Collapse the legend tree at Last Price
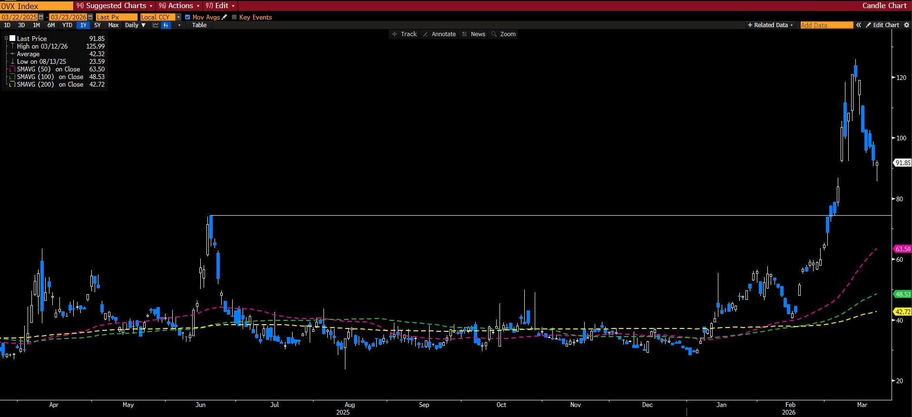 pyautogui.click(x=6, y=39)
